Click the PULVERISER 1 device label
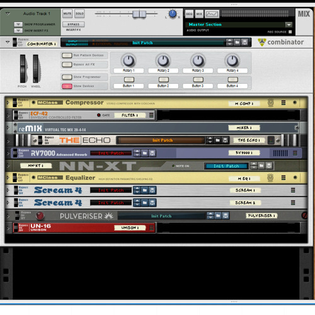Image resolution: width=315 pixels, height=315 pixels. click(x=261, y=215)
